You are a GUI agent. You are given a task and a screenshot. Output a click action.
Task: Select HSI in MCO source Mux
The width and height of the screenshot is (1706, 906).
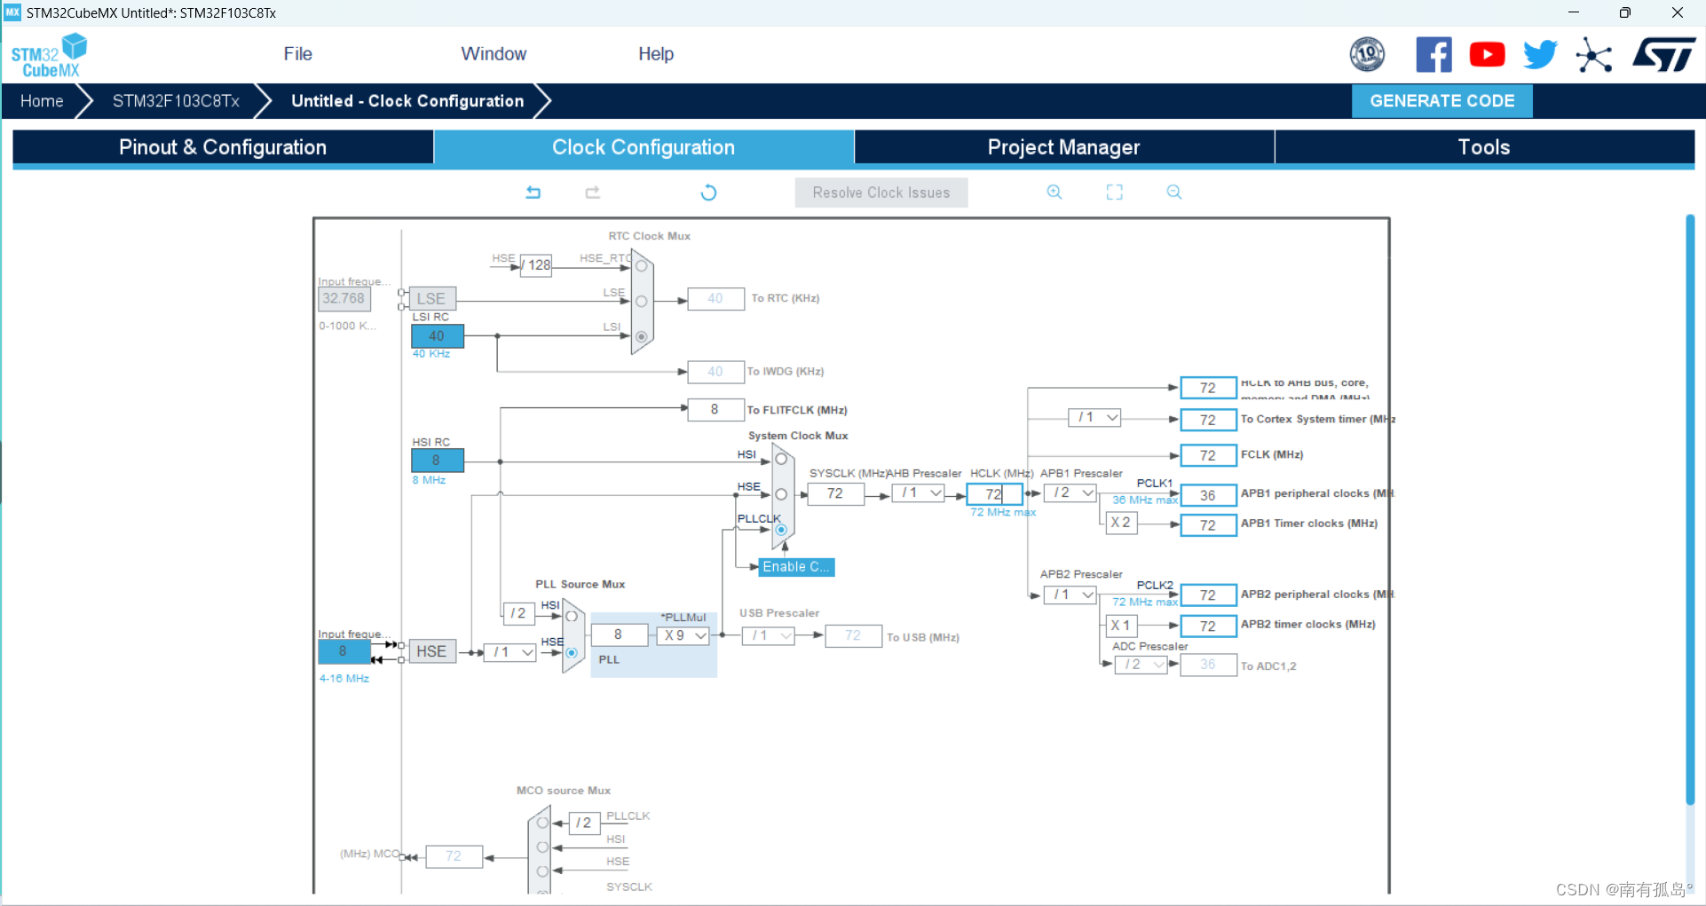542,847
